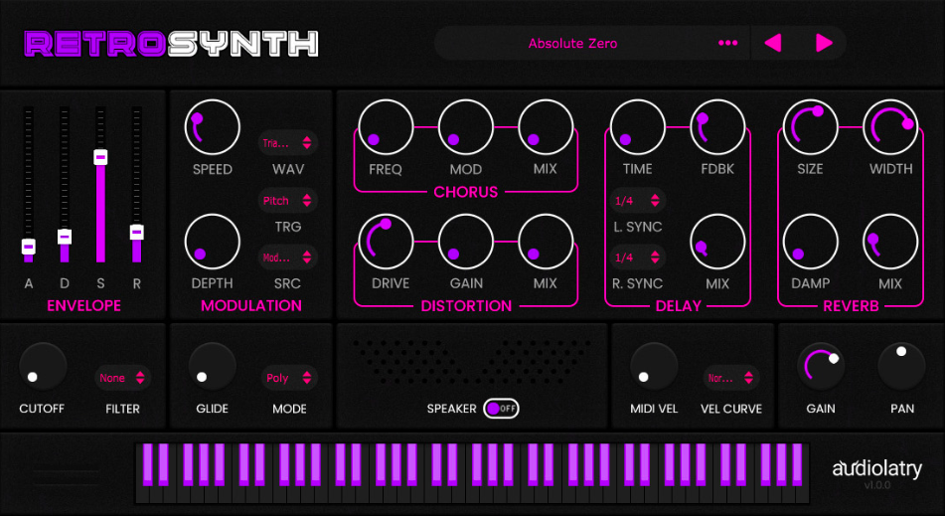
Task: Click the Reverb Width knob
Action: tap(890, 128)
